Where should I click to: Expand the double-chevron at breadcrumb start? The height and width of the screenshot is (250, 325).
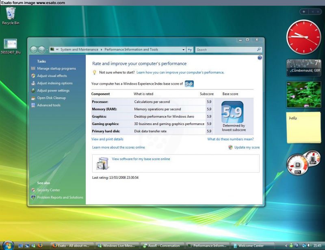pyautogui.click(x=57, y=49)
